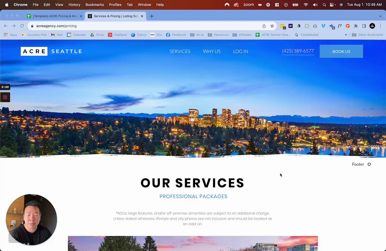Click the Footer anchor radio dot
This screenshot has width=386, height=251.
[369, 164]
